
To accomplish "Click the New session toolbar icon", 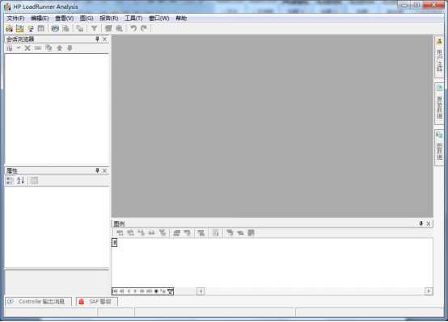I will (x=9, y=28).
